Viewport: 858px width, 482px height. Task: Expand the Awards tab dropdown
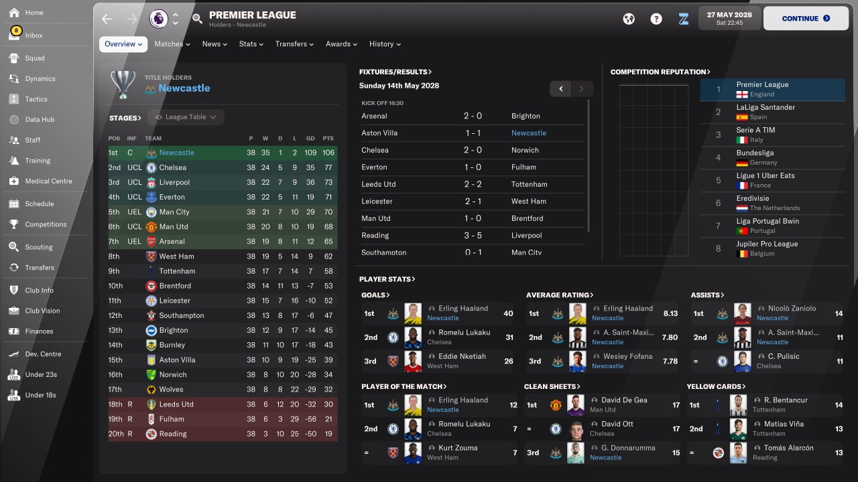pyautogui.click(x=342, y=44)
